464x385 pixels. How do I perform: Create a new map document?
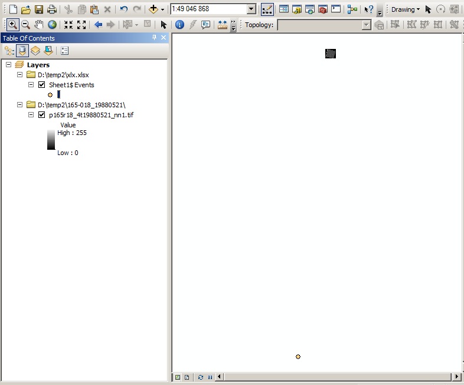(13, 9)
